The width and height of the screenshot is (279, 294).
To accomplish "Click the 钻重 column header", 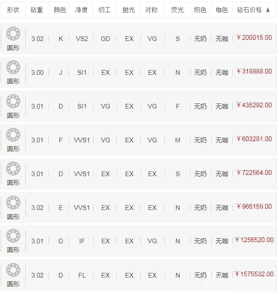I will coord(37,10).
